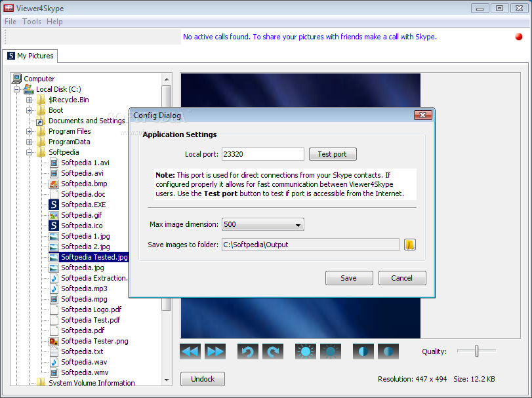
Task: Click the Softpedia.bmp file icon
Action: [x=54, y=184]
